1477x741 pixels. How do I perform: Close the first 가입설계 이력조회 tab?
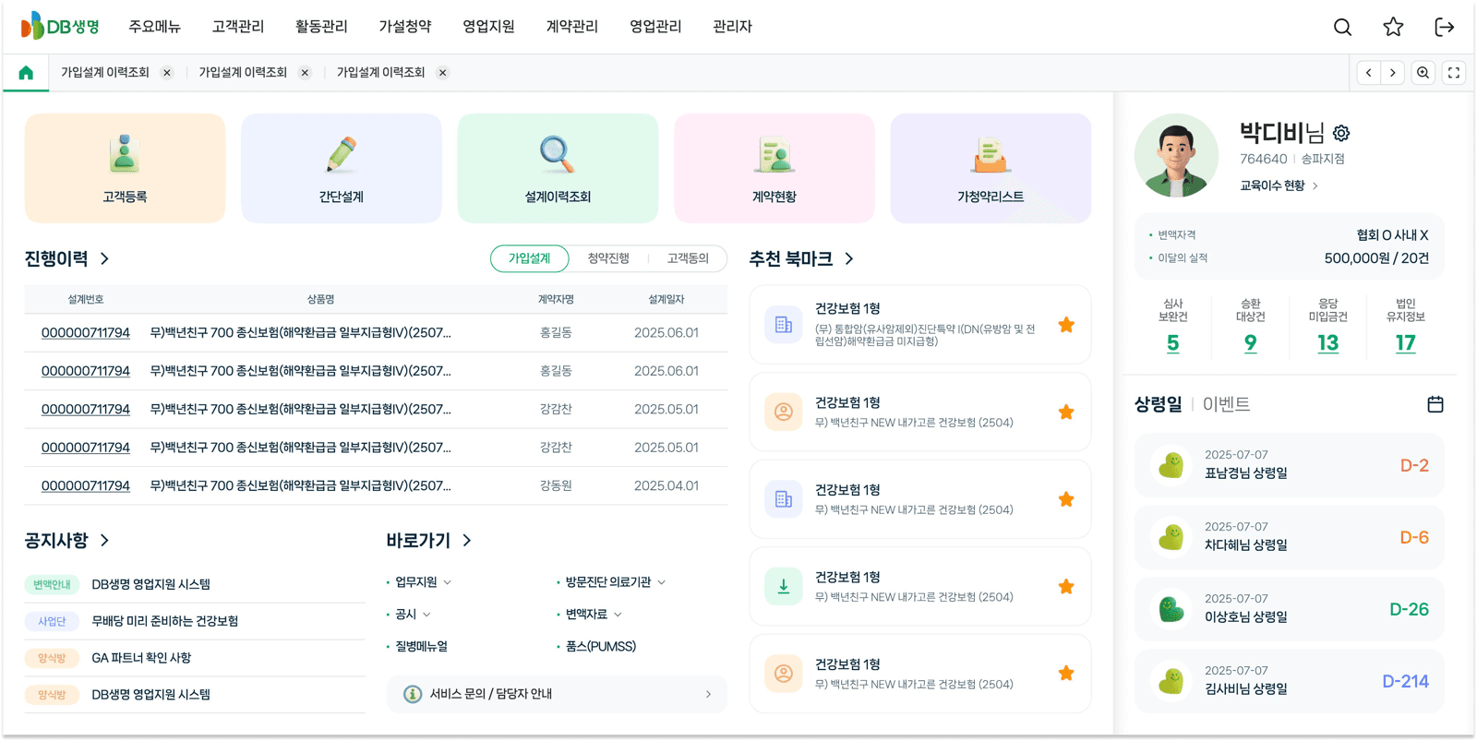coord(166,73)
